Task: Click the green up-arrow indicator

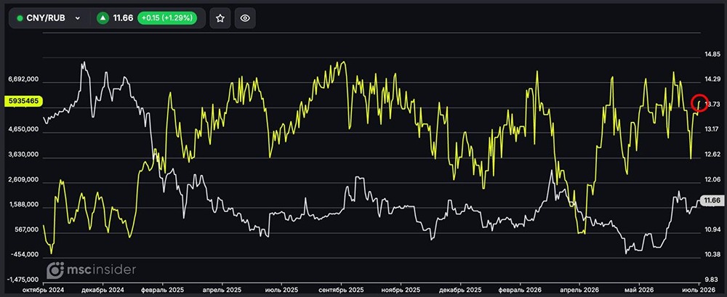Action: pos(103,18)
